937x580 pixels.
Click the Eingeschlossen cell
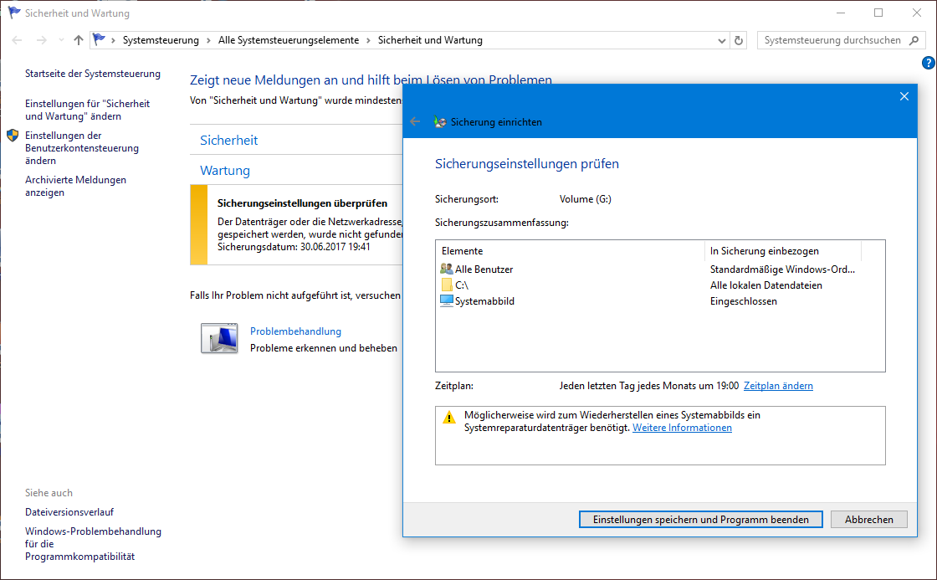coord(744,301)
